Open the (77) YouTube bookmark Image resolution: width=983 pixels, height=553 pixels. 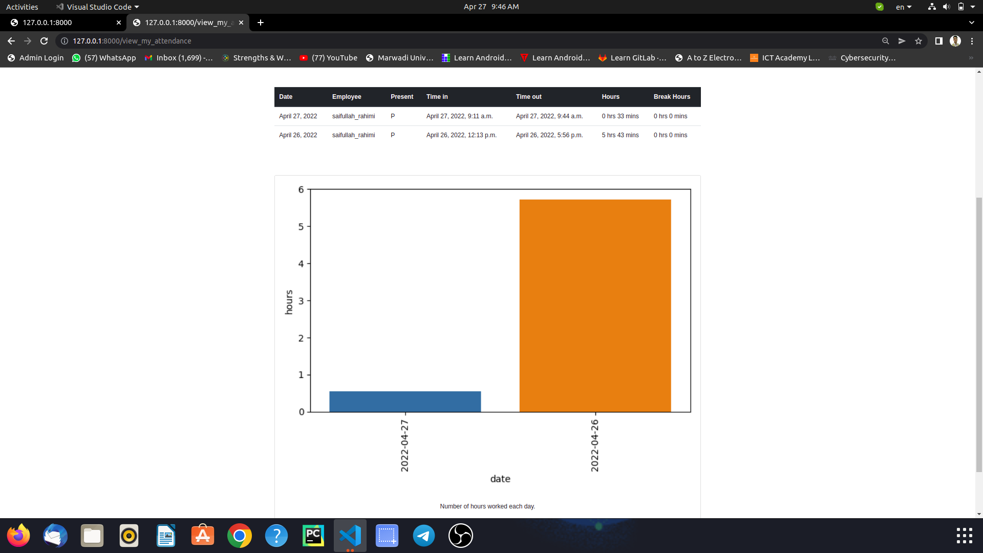[x=328, y=58]
